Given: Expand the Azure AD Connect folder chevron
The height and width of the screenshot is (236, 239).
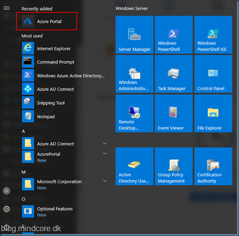Looking at the screenshot, I should (105, 143).
